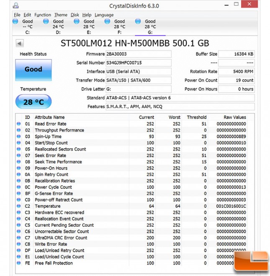Select the UltraDMA CRC Error Count row name

[61, 238]
